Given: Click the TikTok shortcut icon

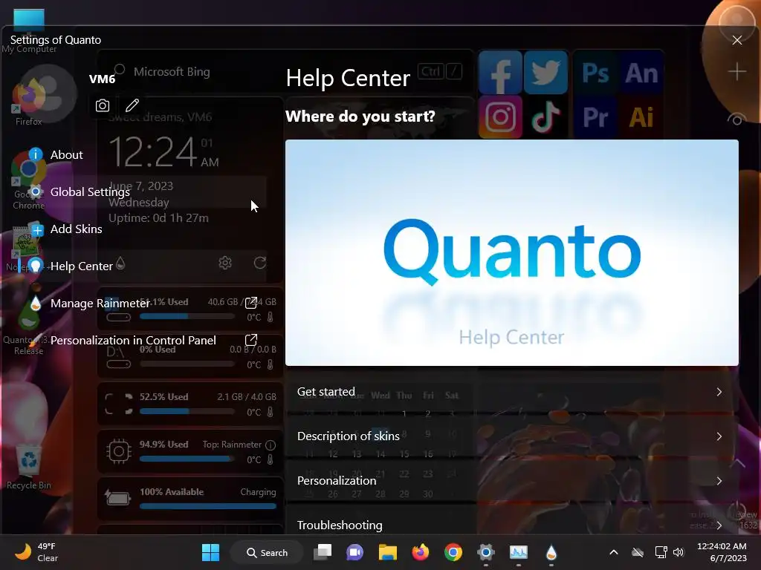Looking at the screenshot, I should pyautogui.click(x=546, y=117).
